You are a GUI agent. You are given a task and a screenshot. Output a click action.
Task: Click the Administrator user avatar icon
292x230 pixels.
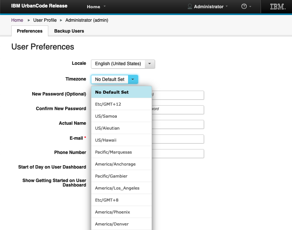pos(189,6)
